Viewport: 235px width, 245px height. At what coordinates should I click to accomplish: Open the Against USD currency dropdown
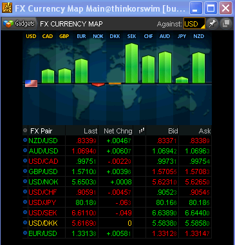click(194, 24)
